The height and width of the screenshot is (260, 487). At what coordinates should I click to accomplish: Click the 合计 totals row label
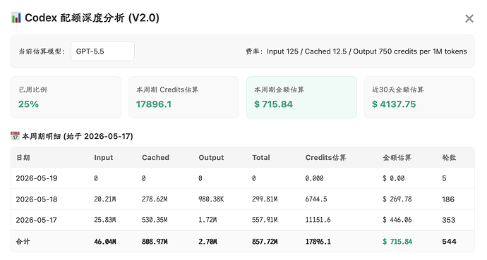pos(23,242)
